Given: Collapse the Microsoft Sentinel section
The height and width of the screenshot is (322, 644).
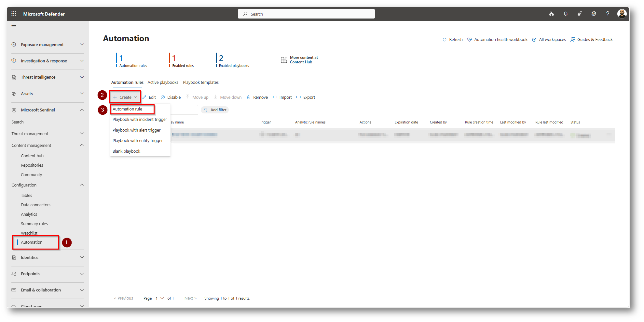Looking at the screenshot, I should click(82, 110).
